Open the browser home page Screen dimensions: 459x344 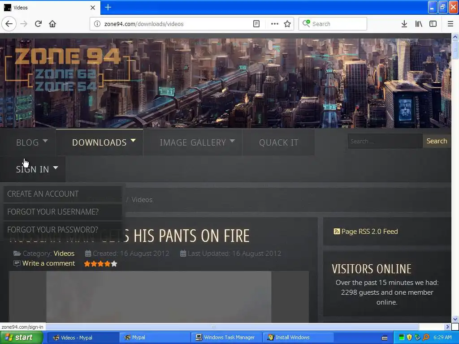click(52, 24)
